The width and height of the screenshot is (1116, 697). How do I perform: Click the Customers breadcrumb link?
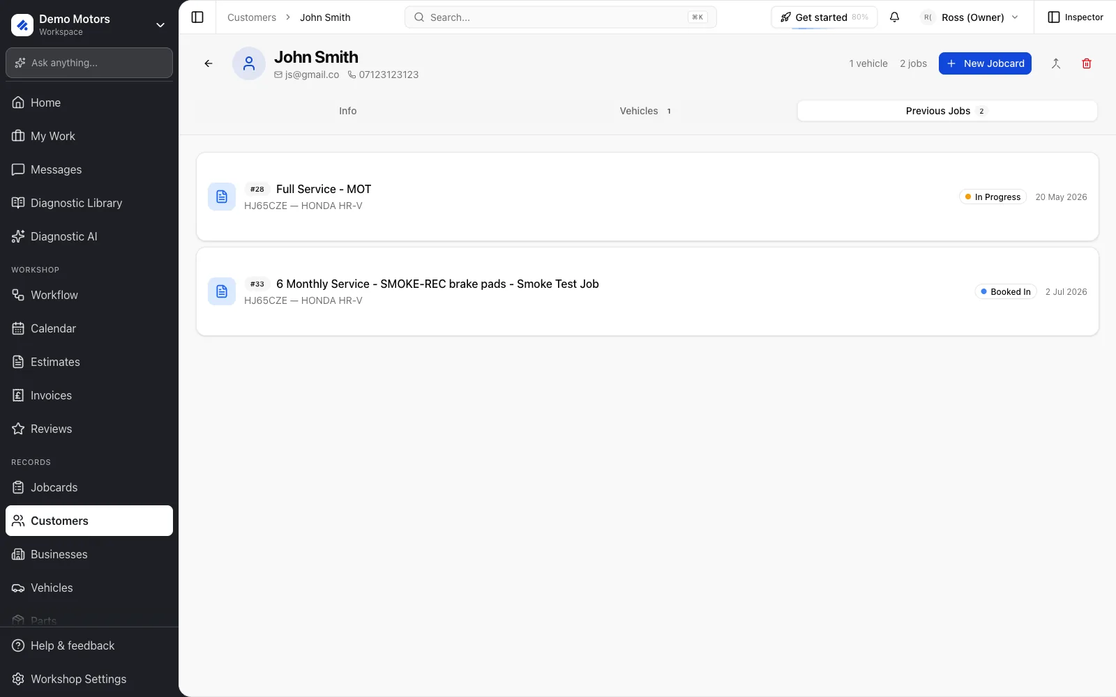point(252,17)
